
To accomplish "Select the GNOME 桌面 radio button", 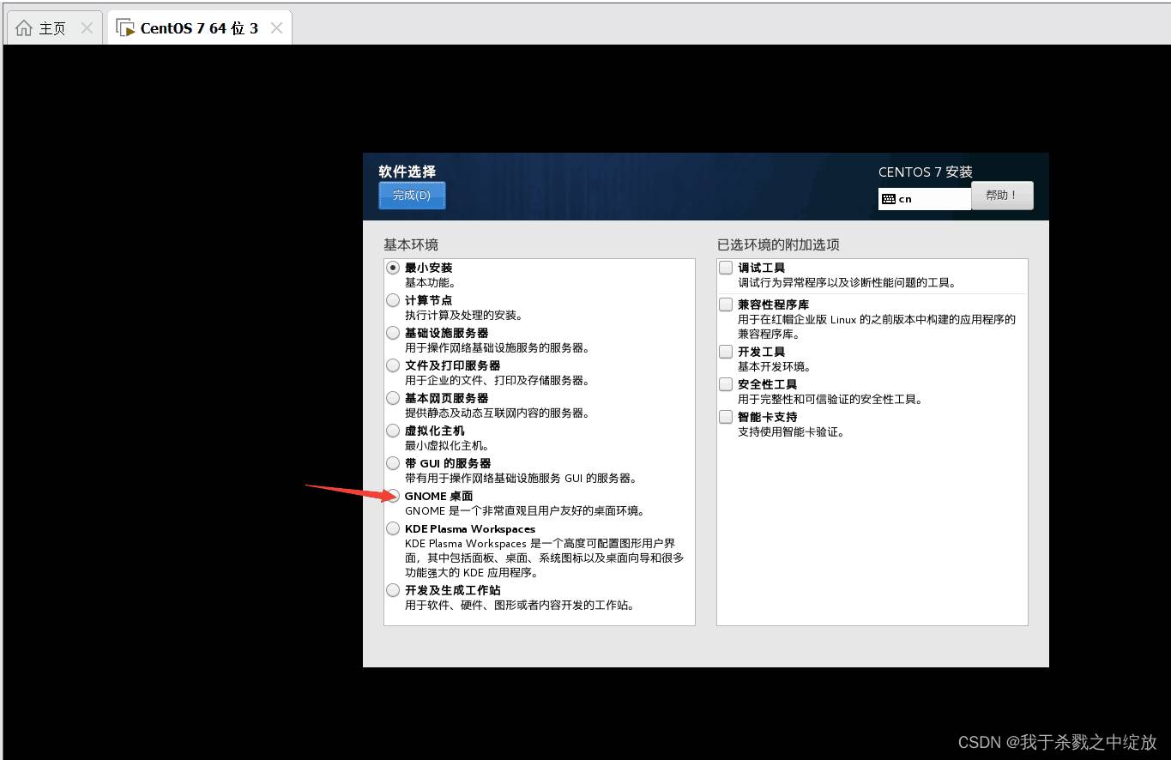I will [393, 496].
